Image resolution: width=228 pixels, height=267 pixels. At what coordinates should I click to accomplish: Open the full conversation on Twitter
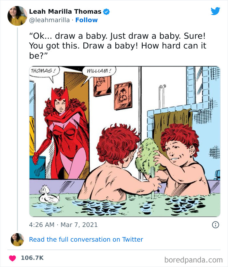[x=86, y=239]
